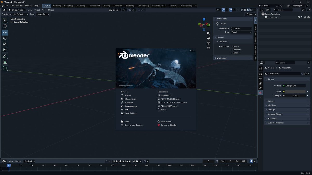This screenshot has height=175, width=312.
Task: Toggle viewport overlays button
Action: [231, 10]
